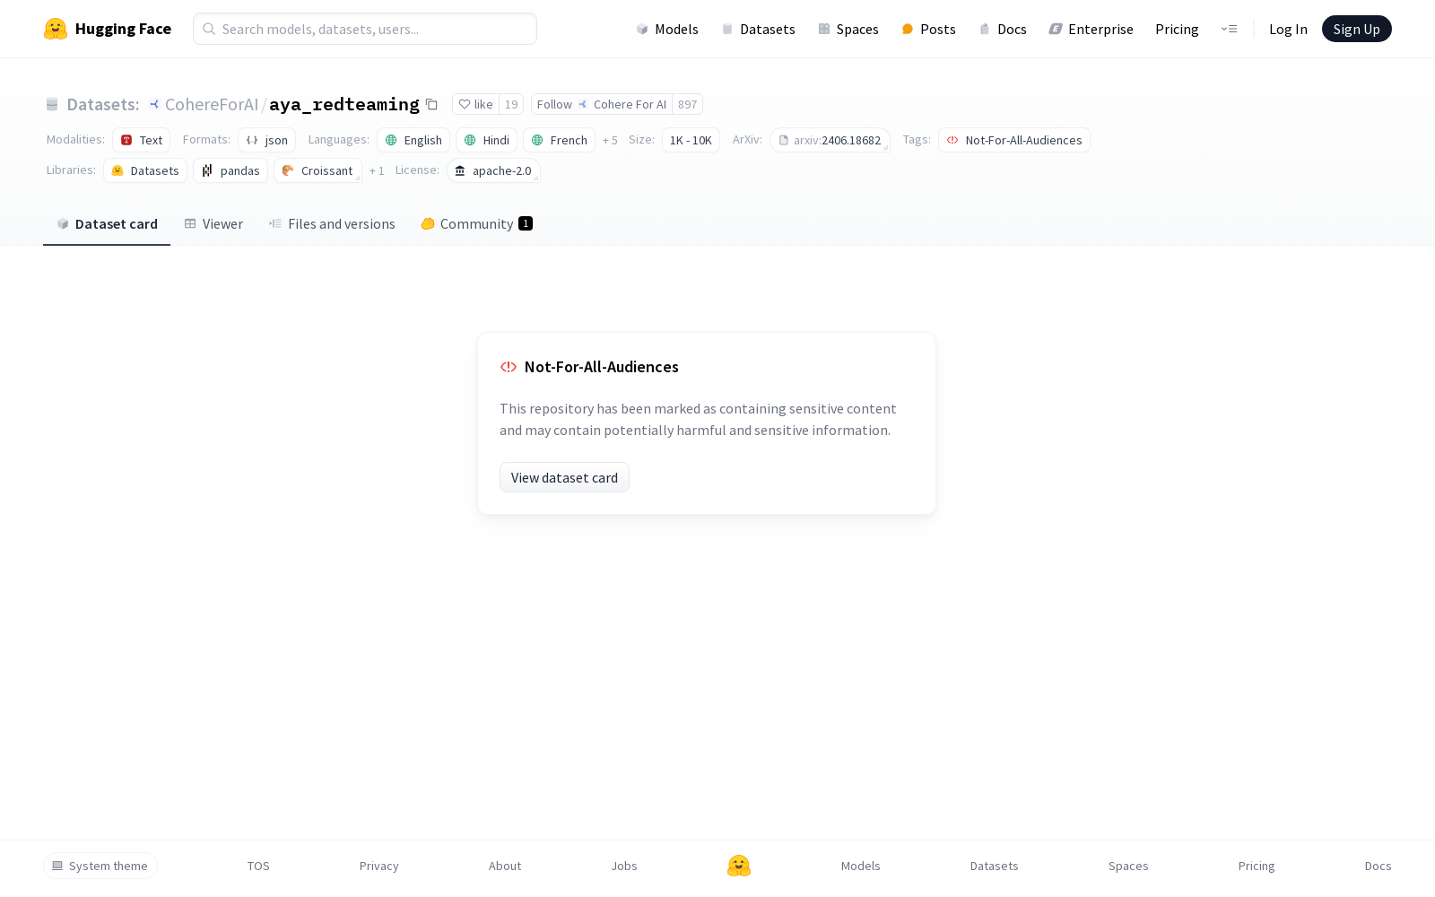Copy dataset name with the copy icon
Viewport: 1435px width, 897px height.
point(431,104)
